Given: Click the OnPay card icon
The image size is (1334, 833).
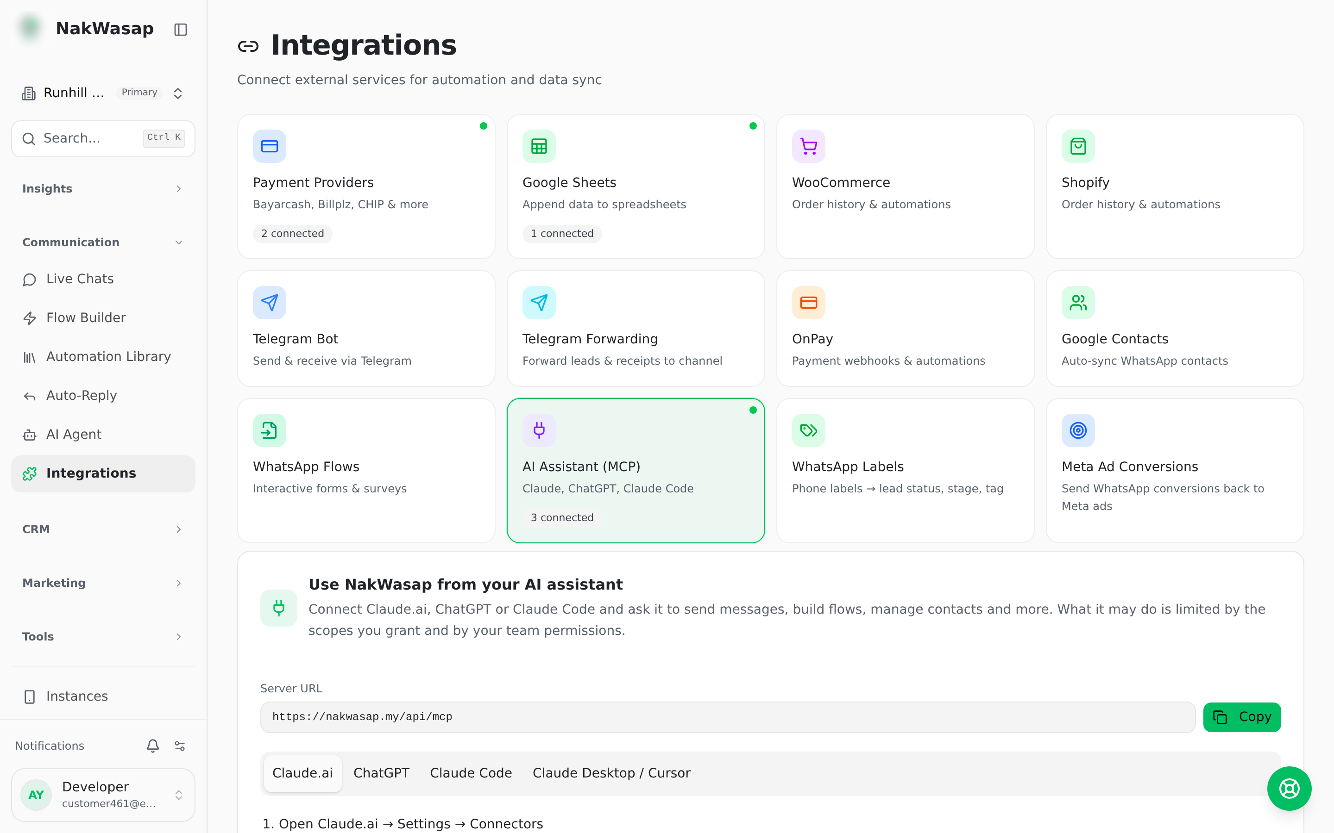Looking at the screenshot, I should [808, 303].
